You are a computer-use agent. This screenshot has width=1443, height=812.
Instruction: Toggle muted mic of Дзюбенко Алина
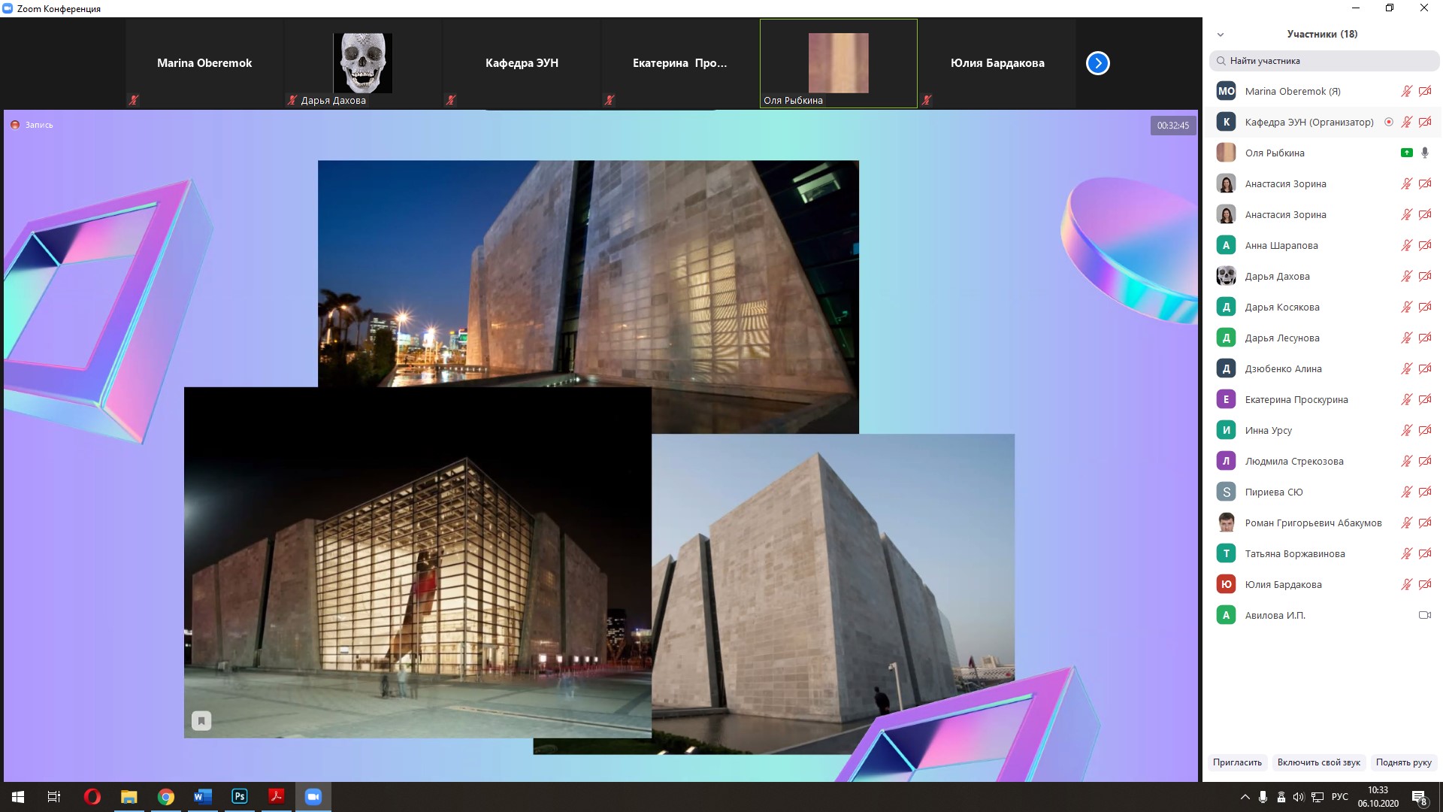point(1406,368)
